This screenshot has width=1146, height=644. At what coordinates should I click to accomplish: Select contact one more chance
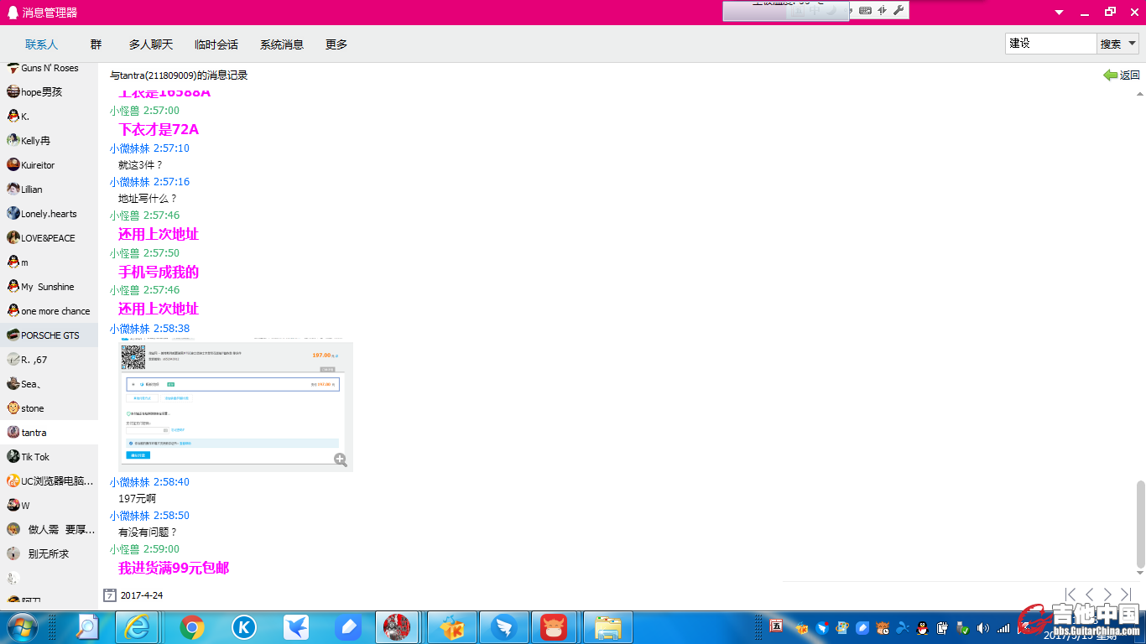(49, 311)
